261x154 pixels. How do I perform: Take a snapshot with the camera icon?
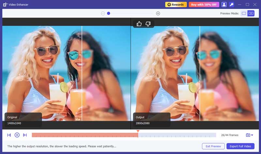click(248, 135)
